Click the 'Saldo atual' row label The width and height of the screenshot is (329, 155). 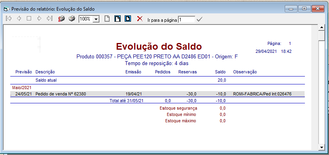coord(46,80)
